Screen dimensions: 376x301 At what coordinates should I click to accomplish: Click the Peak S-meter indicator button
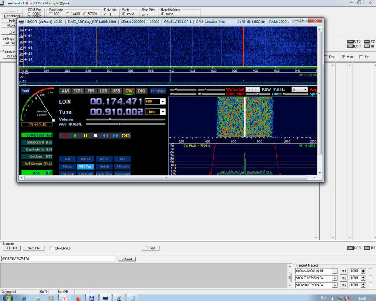(25, 91)
